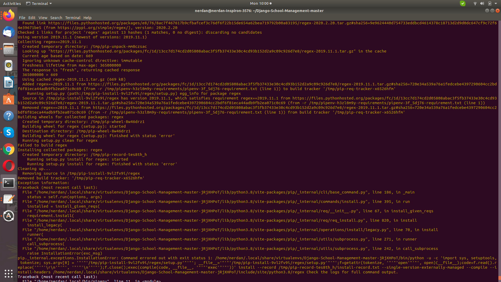Open the Opera browser
Viewport: 501px width, 282px height.
point(9,166)
